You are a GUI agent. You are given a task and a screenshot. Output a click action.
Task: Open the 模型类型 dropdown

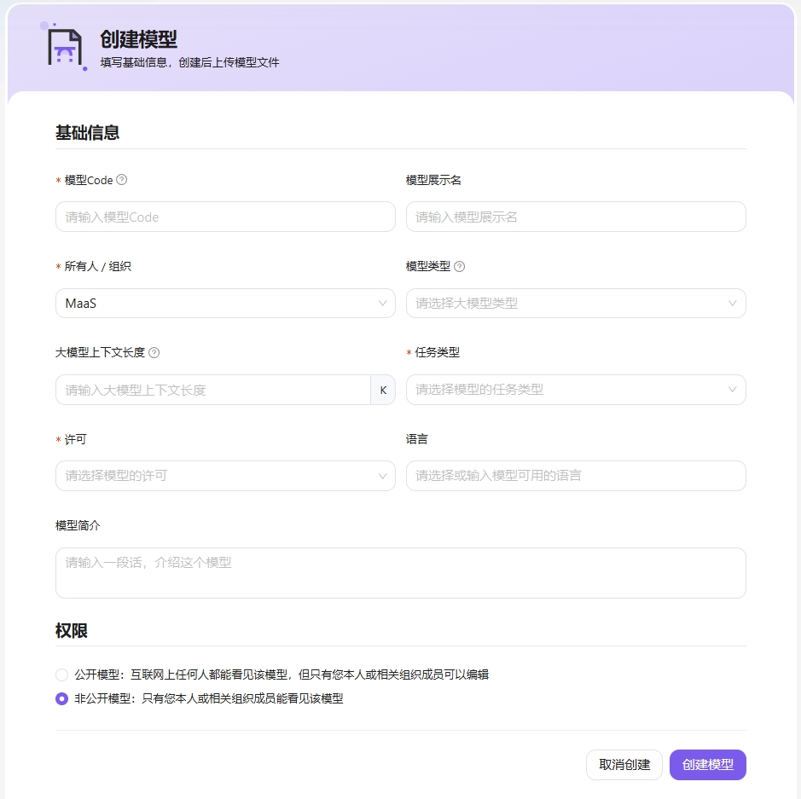pos(576,304)
